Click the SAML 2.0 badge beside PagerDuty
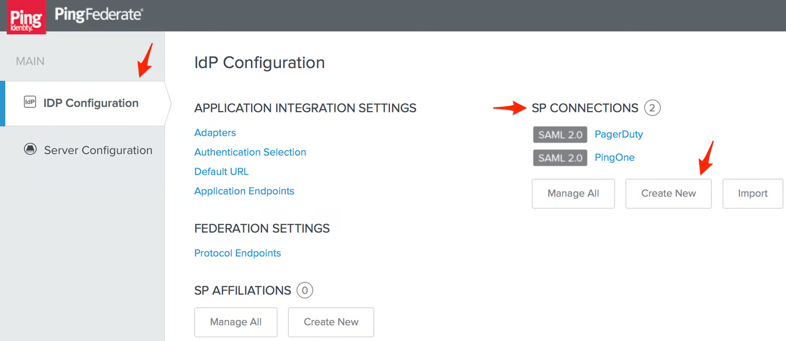The width and height of the screenshot is (786, 341). pos(560,135)
